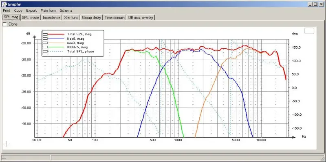Switch to the SPL phase tab
The image size is (326, 162).
pos(31,17)
